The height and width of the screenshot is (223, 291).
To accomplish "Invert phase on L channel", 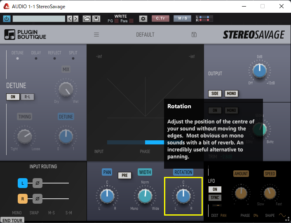I will pyautogui.click(x=38, y=183).
